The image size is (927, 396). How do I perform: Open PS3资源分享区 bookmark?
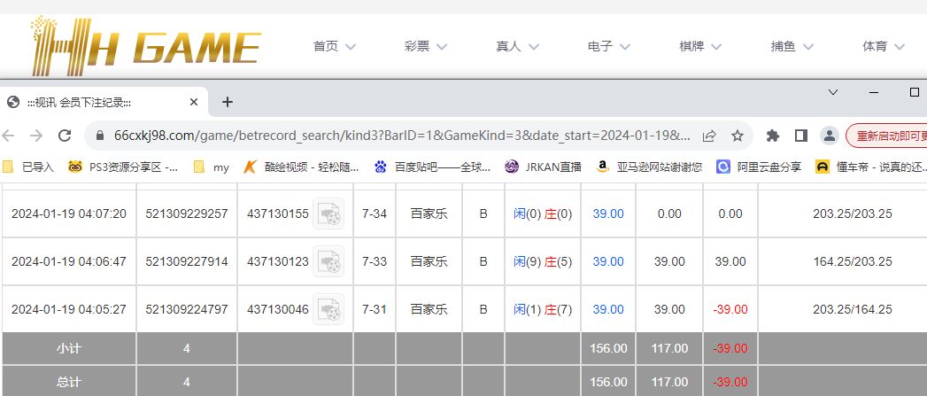[123, 167]
